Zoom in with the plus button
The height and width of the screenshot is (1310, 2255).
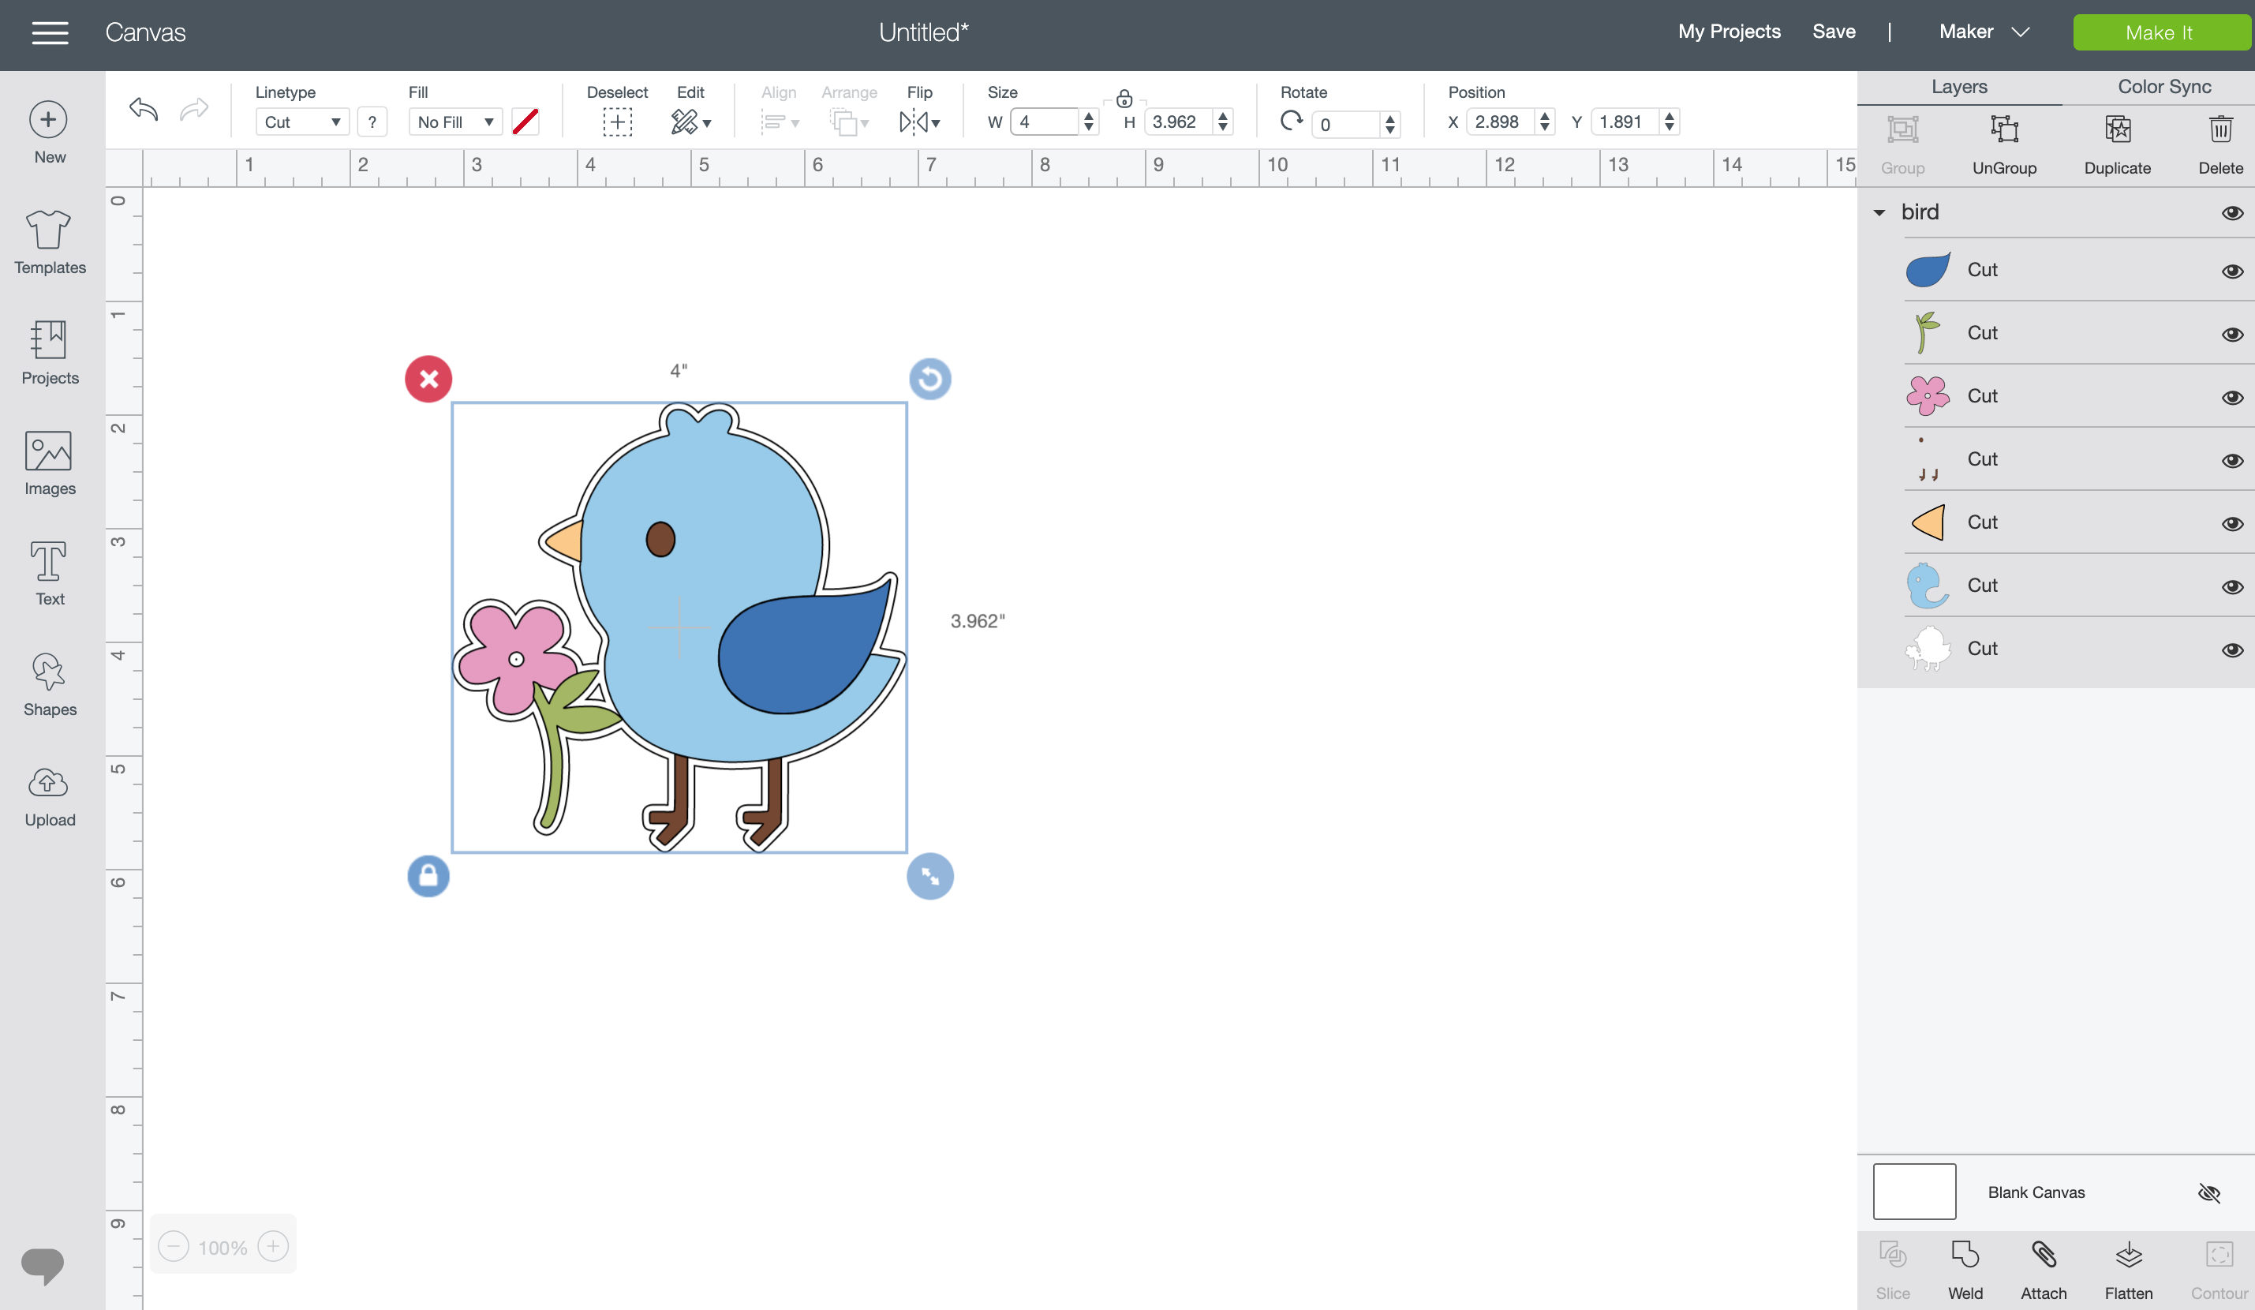click(273, 1246)
